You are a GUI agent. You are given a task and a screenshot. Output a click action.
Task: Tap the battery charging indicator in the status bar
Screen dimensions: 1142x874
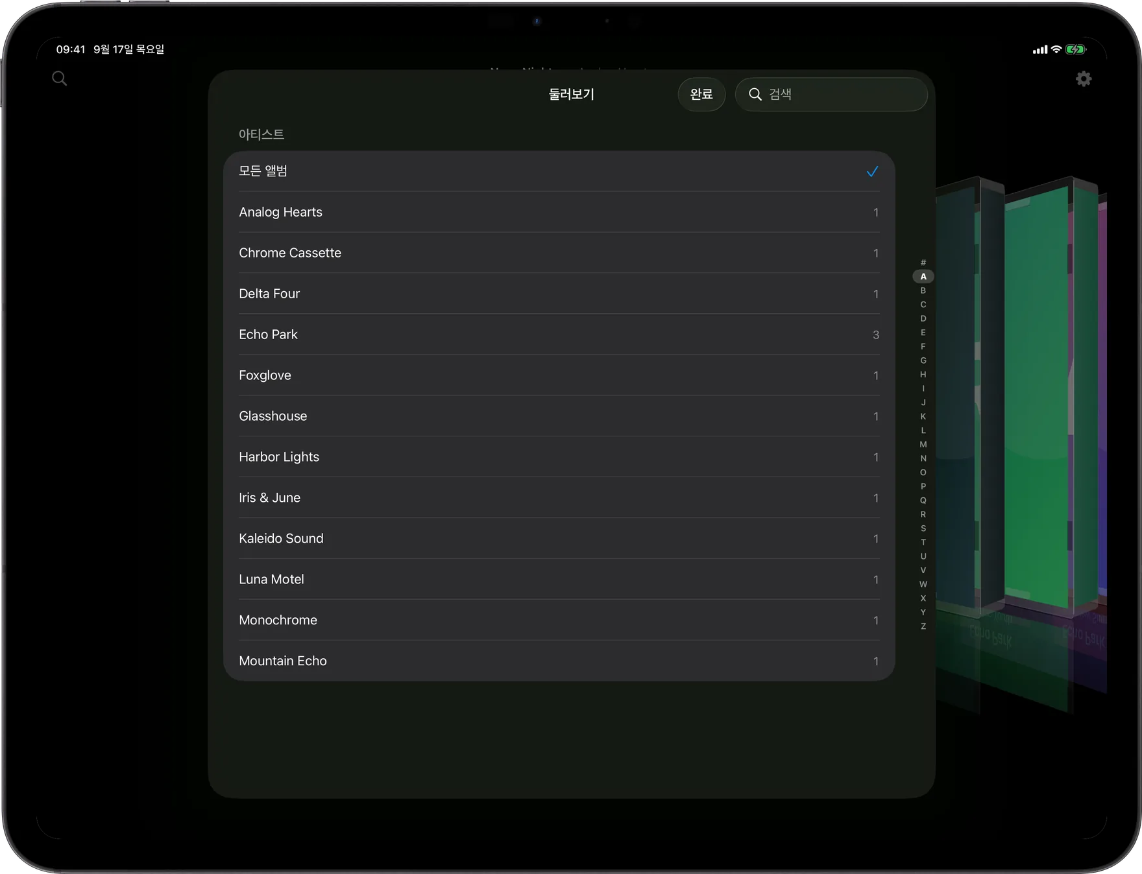pos(1076,49)
